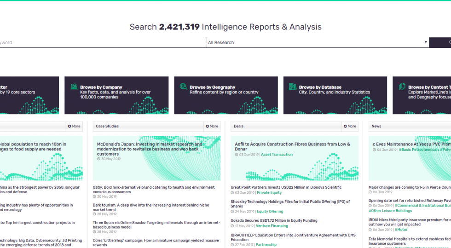Click the dropdown arrow of All Research
Viewport: 451px width, 248px height.
[426, 42]
